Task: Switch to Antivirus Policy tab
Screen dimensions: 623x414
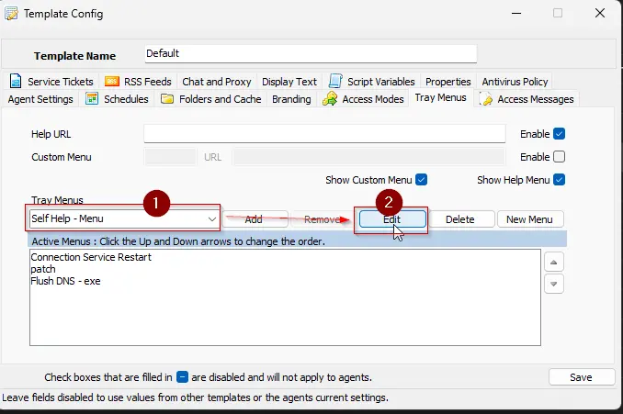Action: point(515,82)
